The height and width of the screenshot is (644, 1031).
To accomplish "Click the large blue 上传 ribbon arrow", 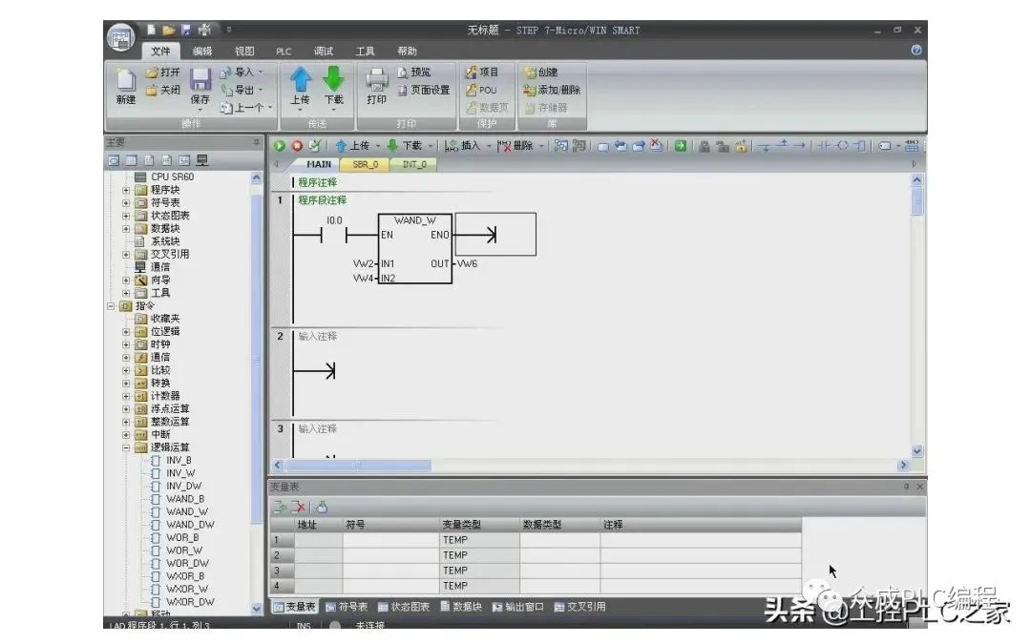I will click(x=301, y=79).
